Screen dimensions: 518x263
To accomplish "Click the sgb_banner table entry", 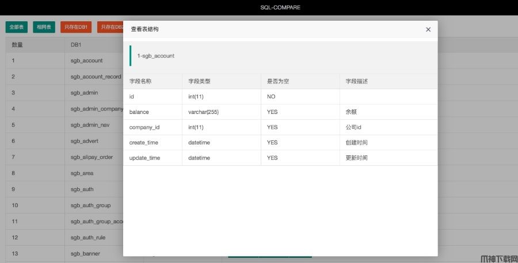I will [85, 254].
